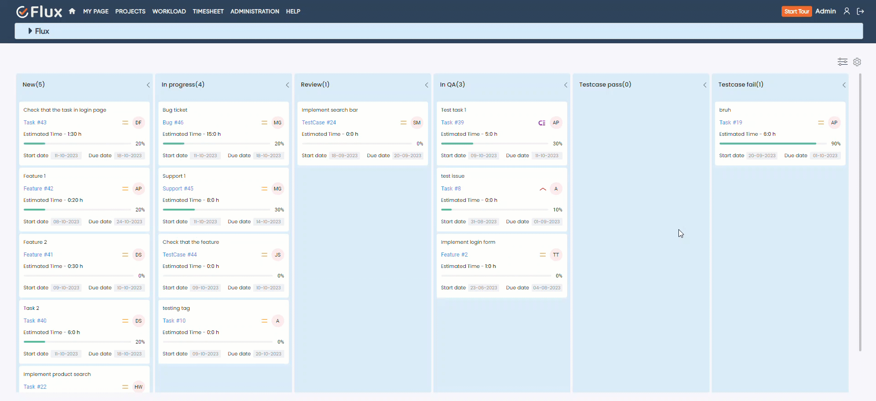Open the board filter options icon
This screenshot has height=401, width=876.
tap(842, 62)
